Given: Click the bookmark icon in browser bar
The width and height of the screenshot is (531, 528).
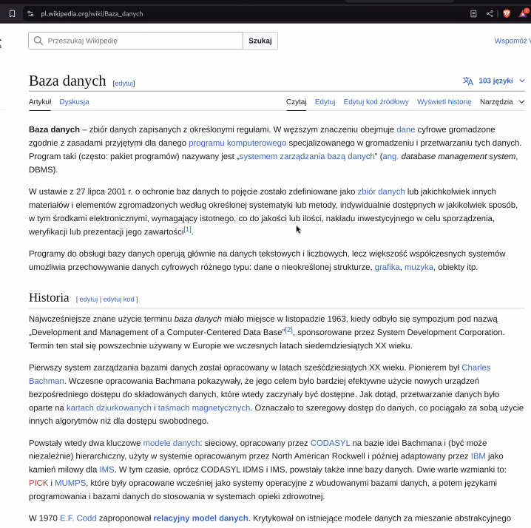Looking at the screenshot, I should coord(12,14).
